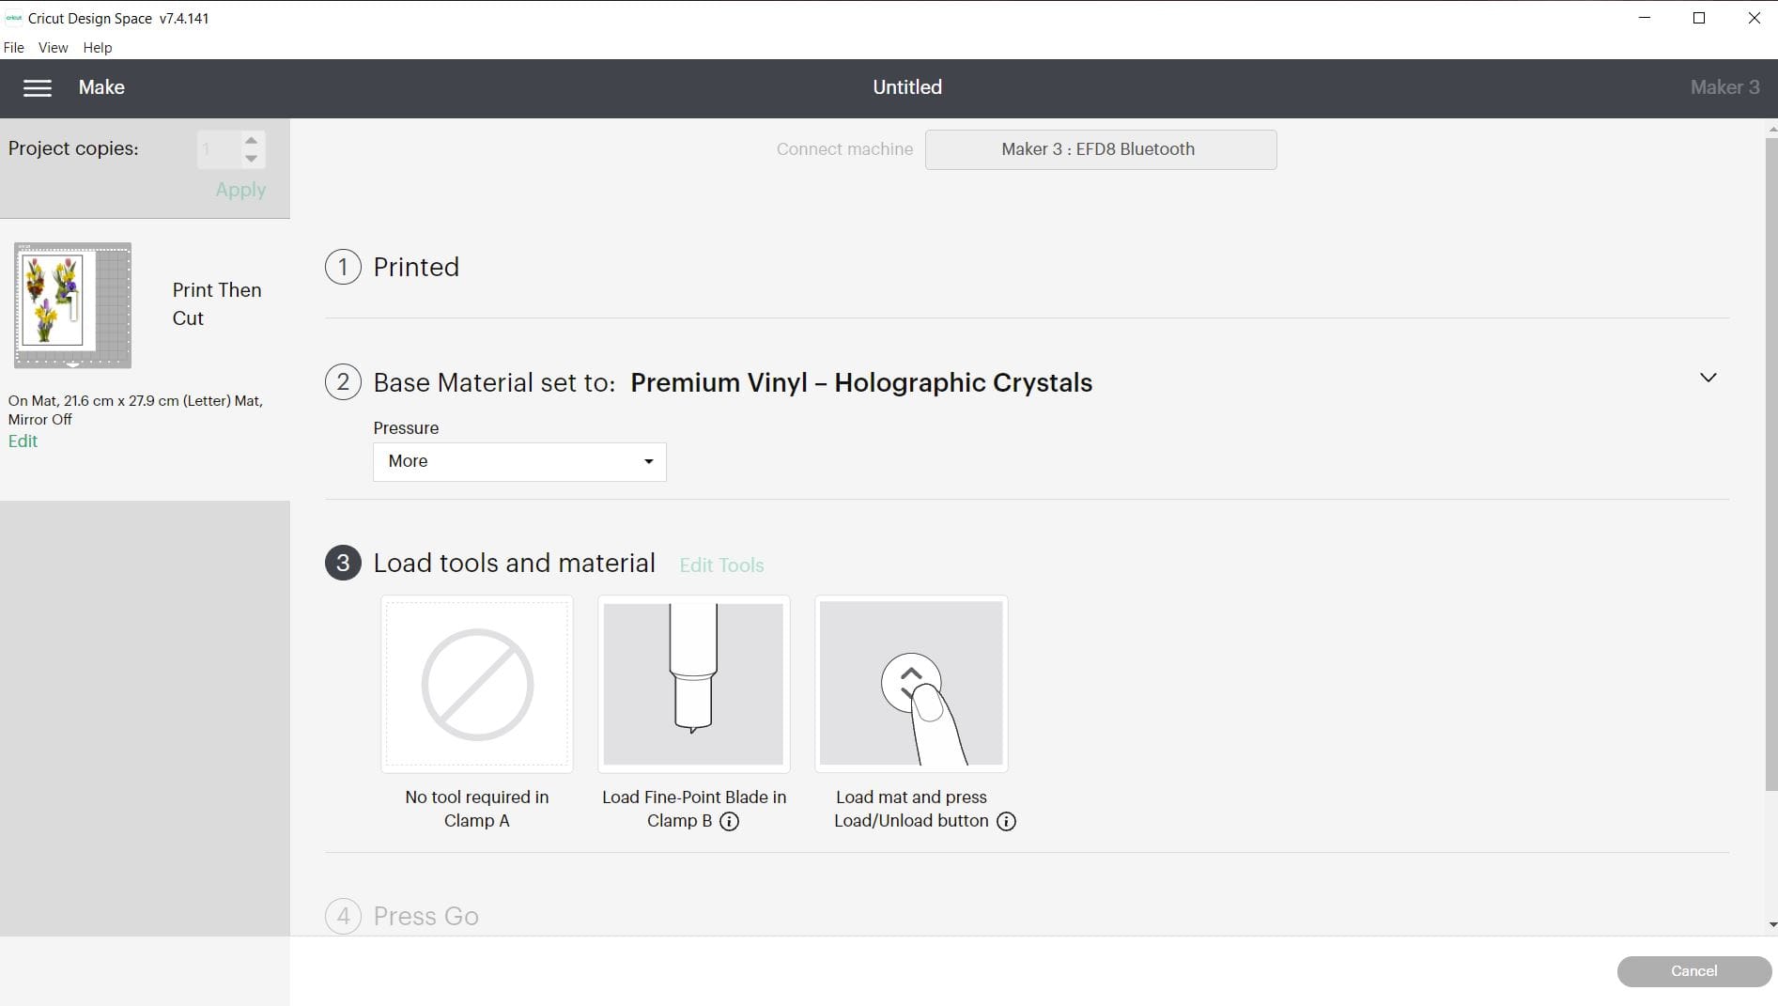Click the Maker 3 label in the header
This screenshot has width=1778, height=1006.
coord(1724,87)
